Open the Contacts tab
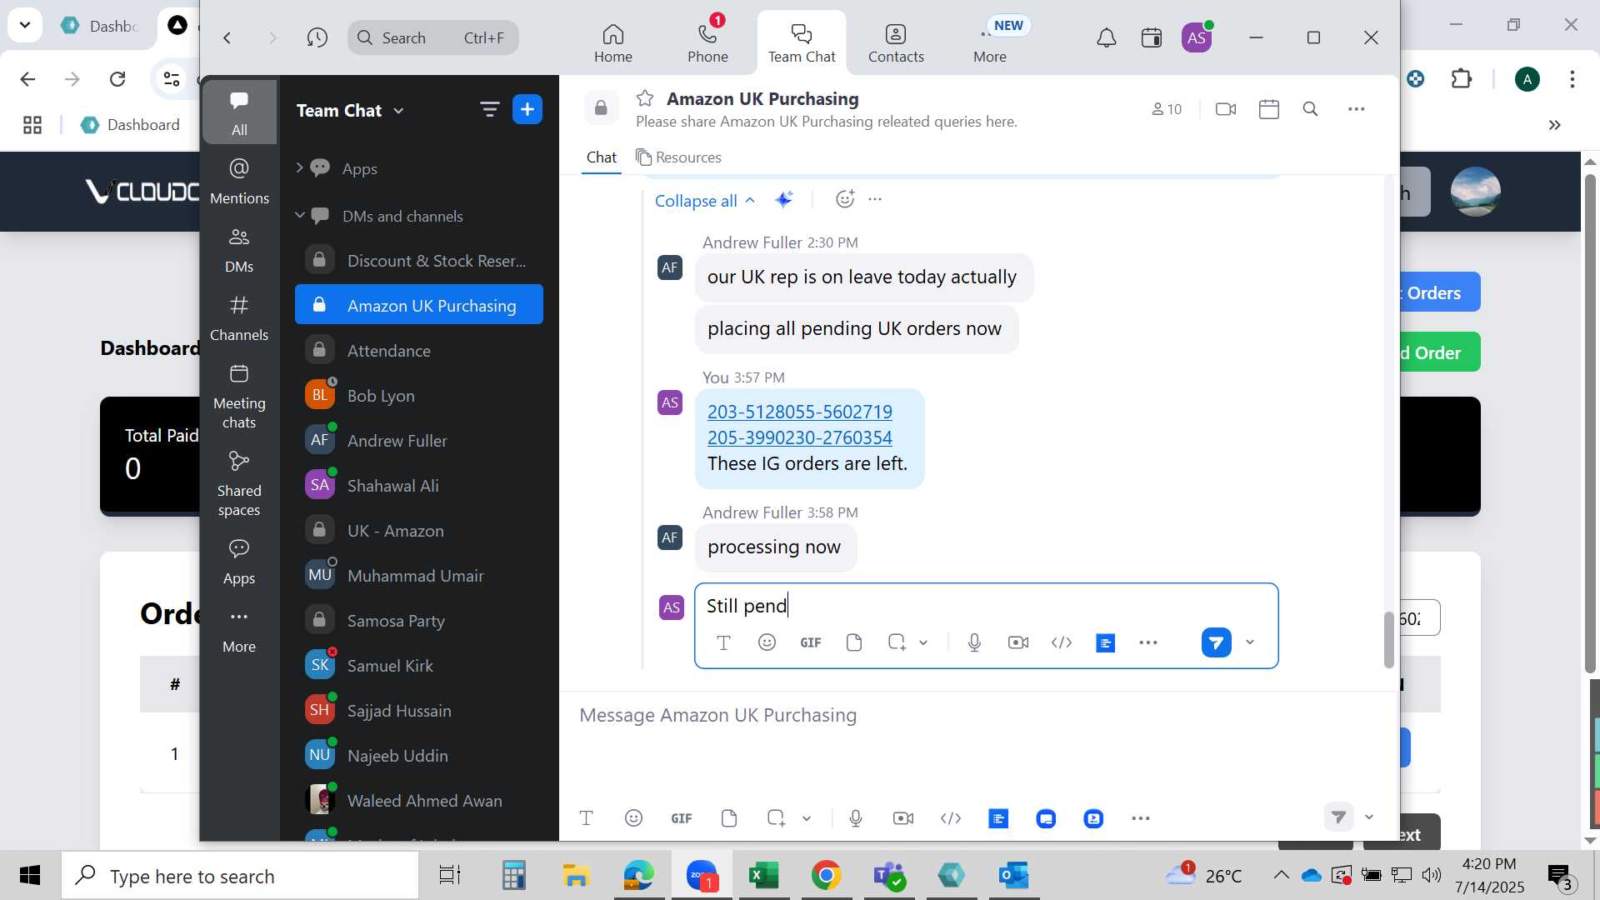 [896, 43]
